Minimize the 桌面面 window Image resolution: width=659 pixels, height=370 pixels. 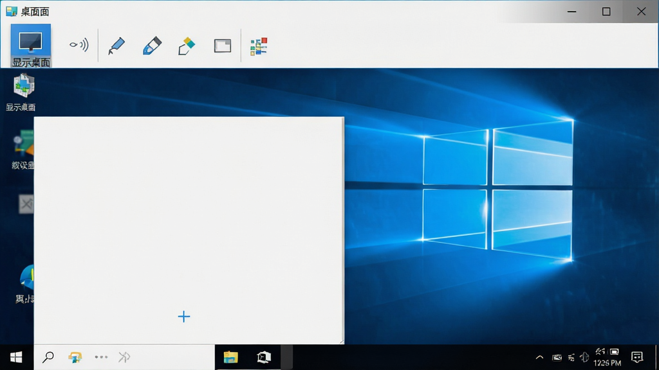pos(571,12)
